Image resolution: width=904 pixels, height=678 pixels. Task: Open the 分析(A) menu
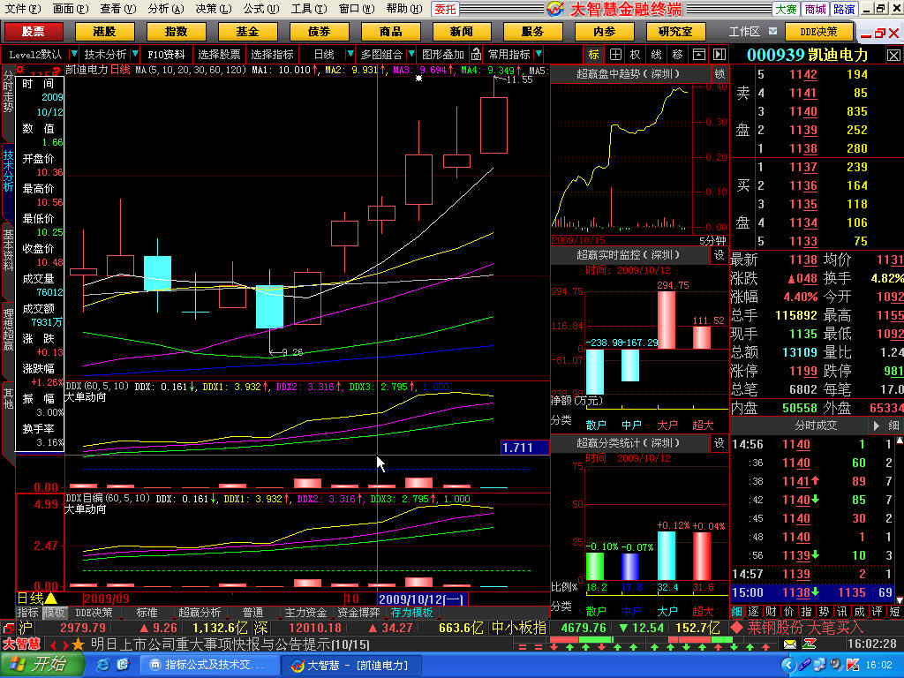click(x=165, y=9)
